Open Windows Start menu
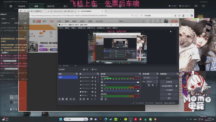The image size is (216, 122). pyautogui.click(x=61, y=119)
